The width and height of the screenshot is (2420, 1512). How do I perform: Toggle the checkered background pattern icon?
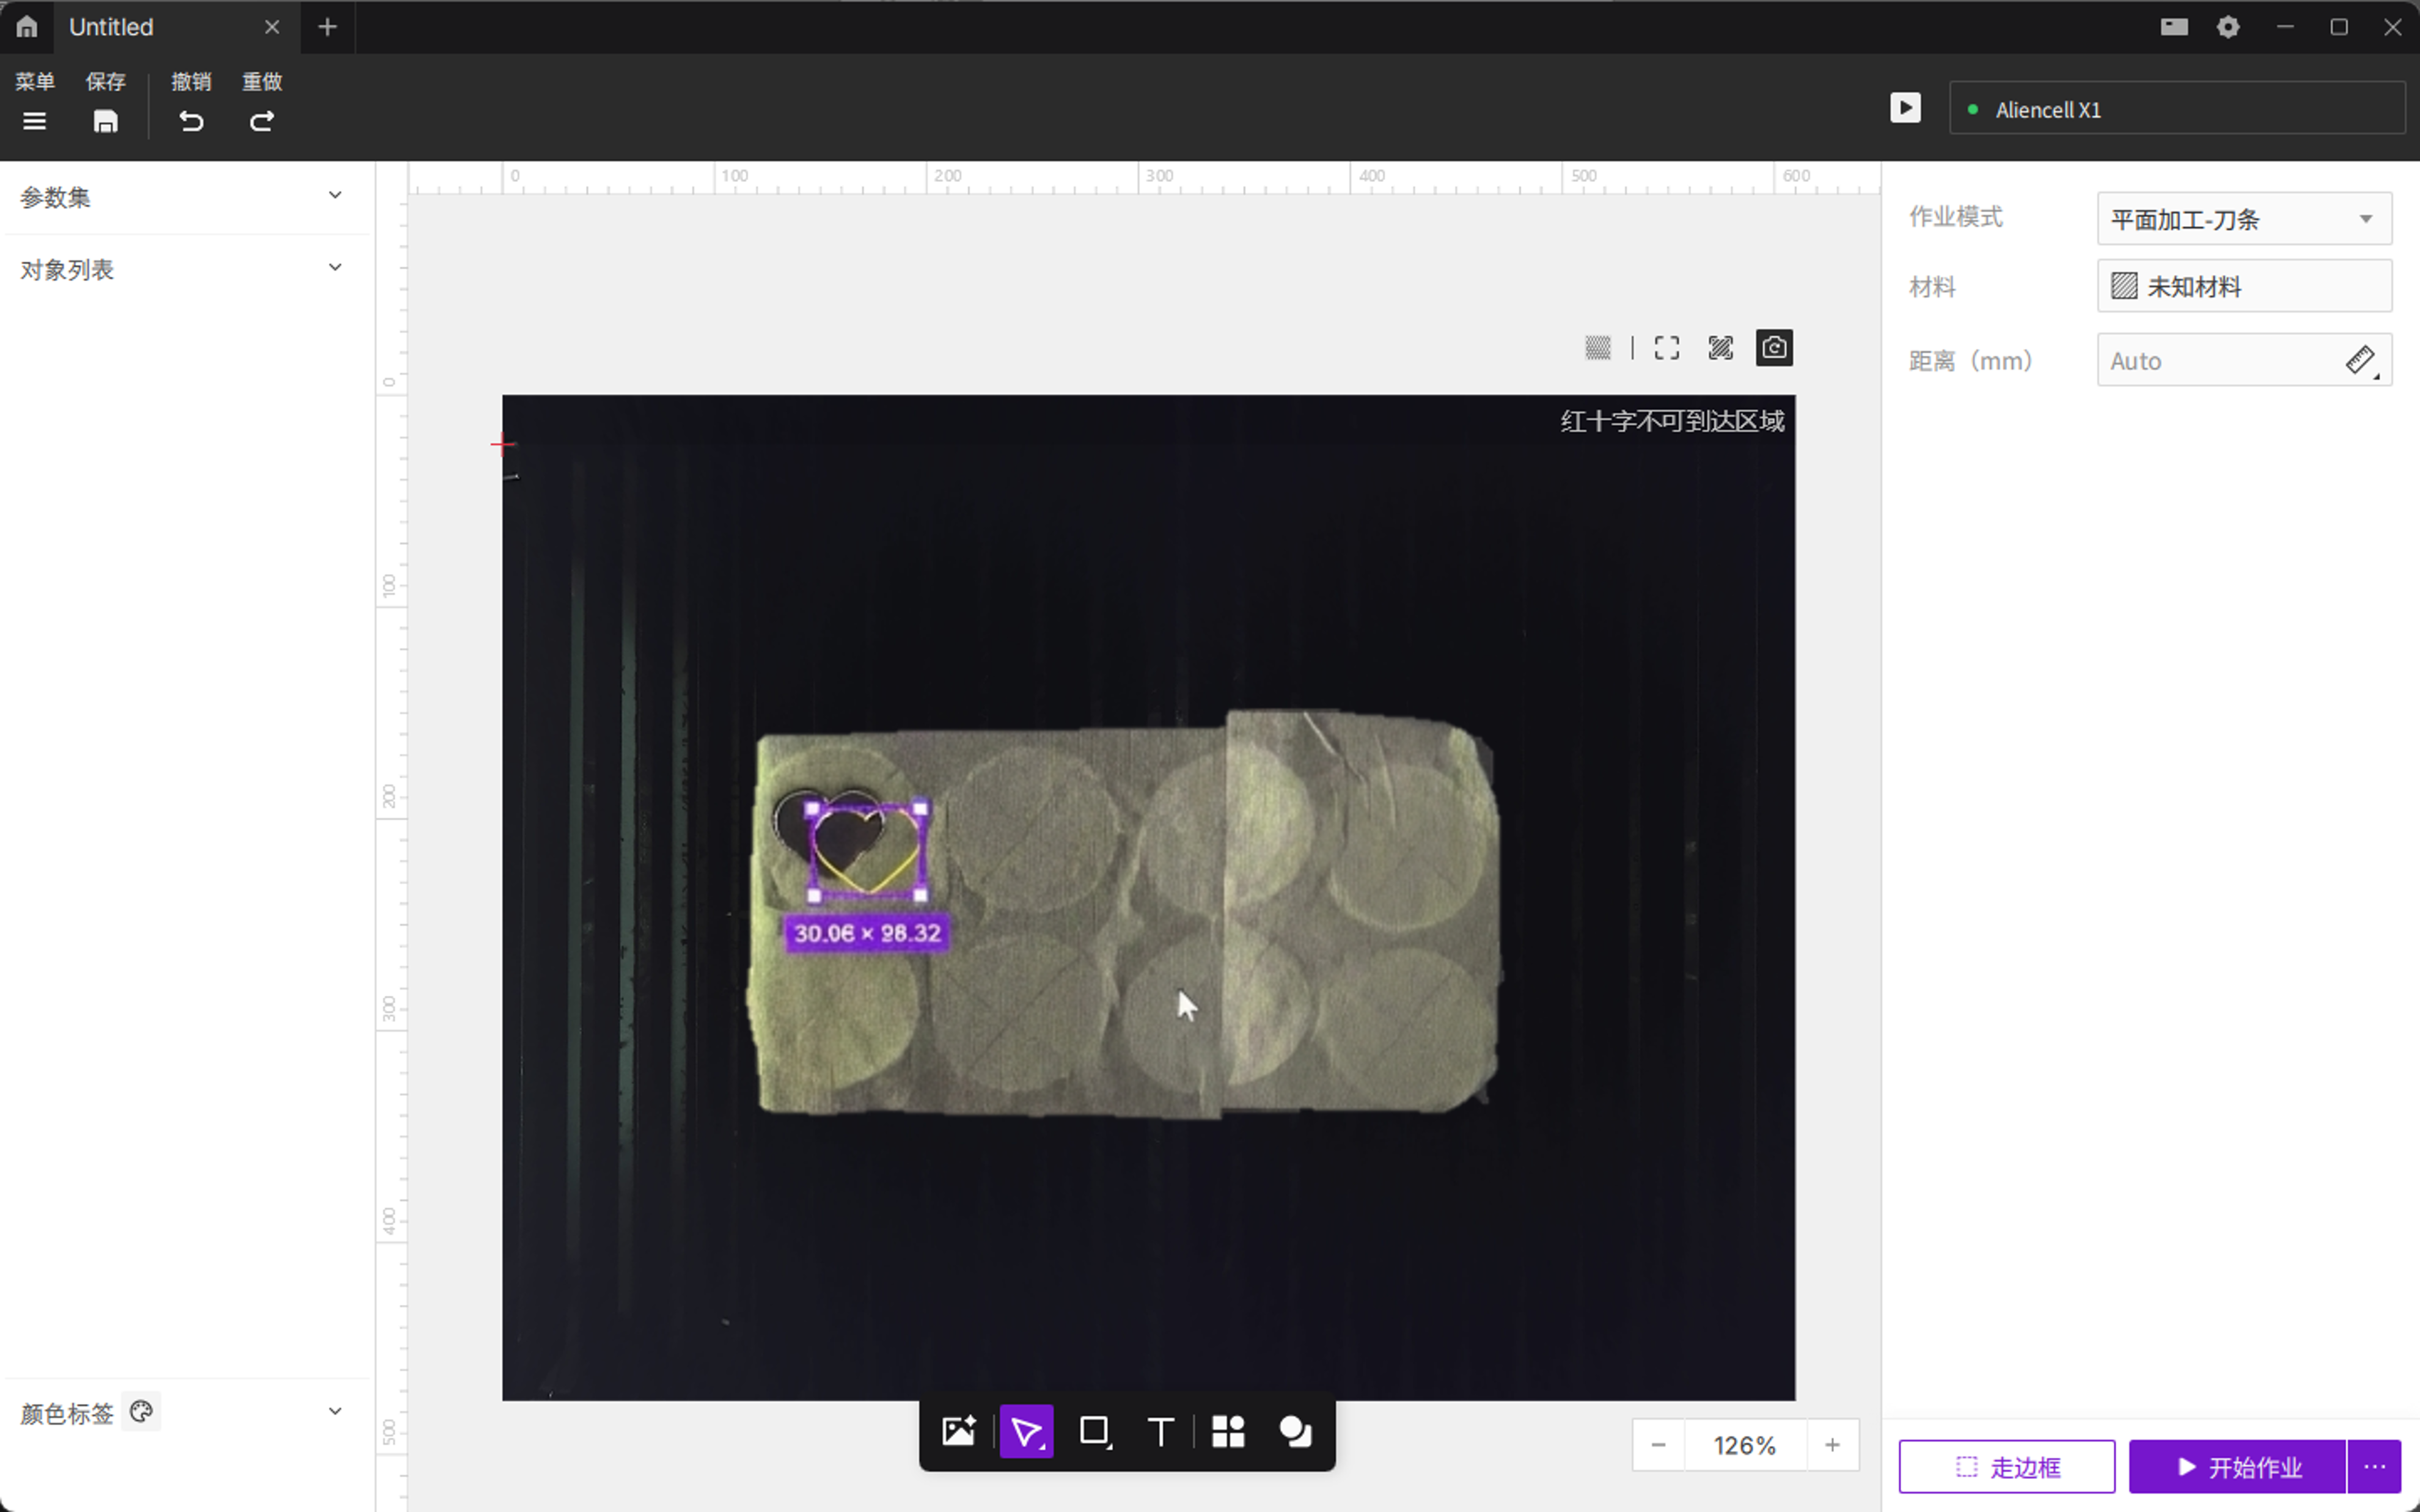pyautogui.click(x=1597, y=348)
